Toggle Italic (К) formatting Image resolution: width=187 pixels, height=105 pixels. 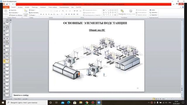click(44, 14)
